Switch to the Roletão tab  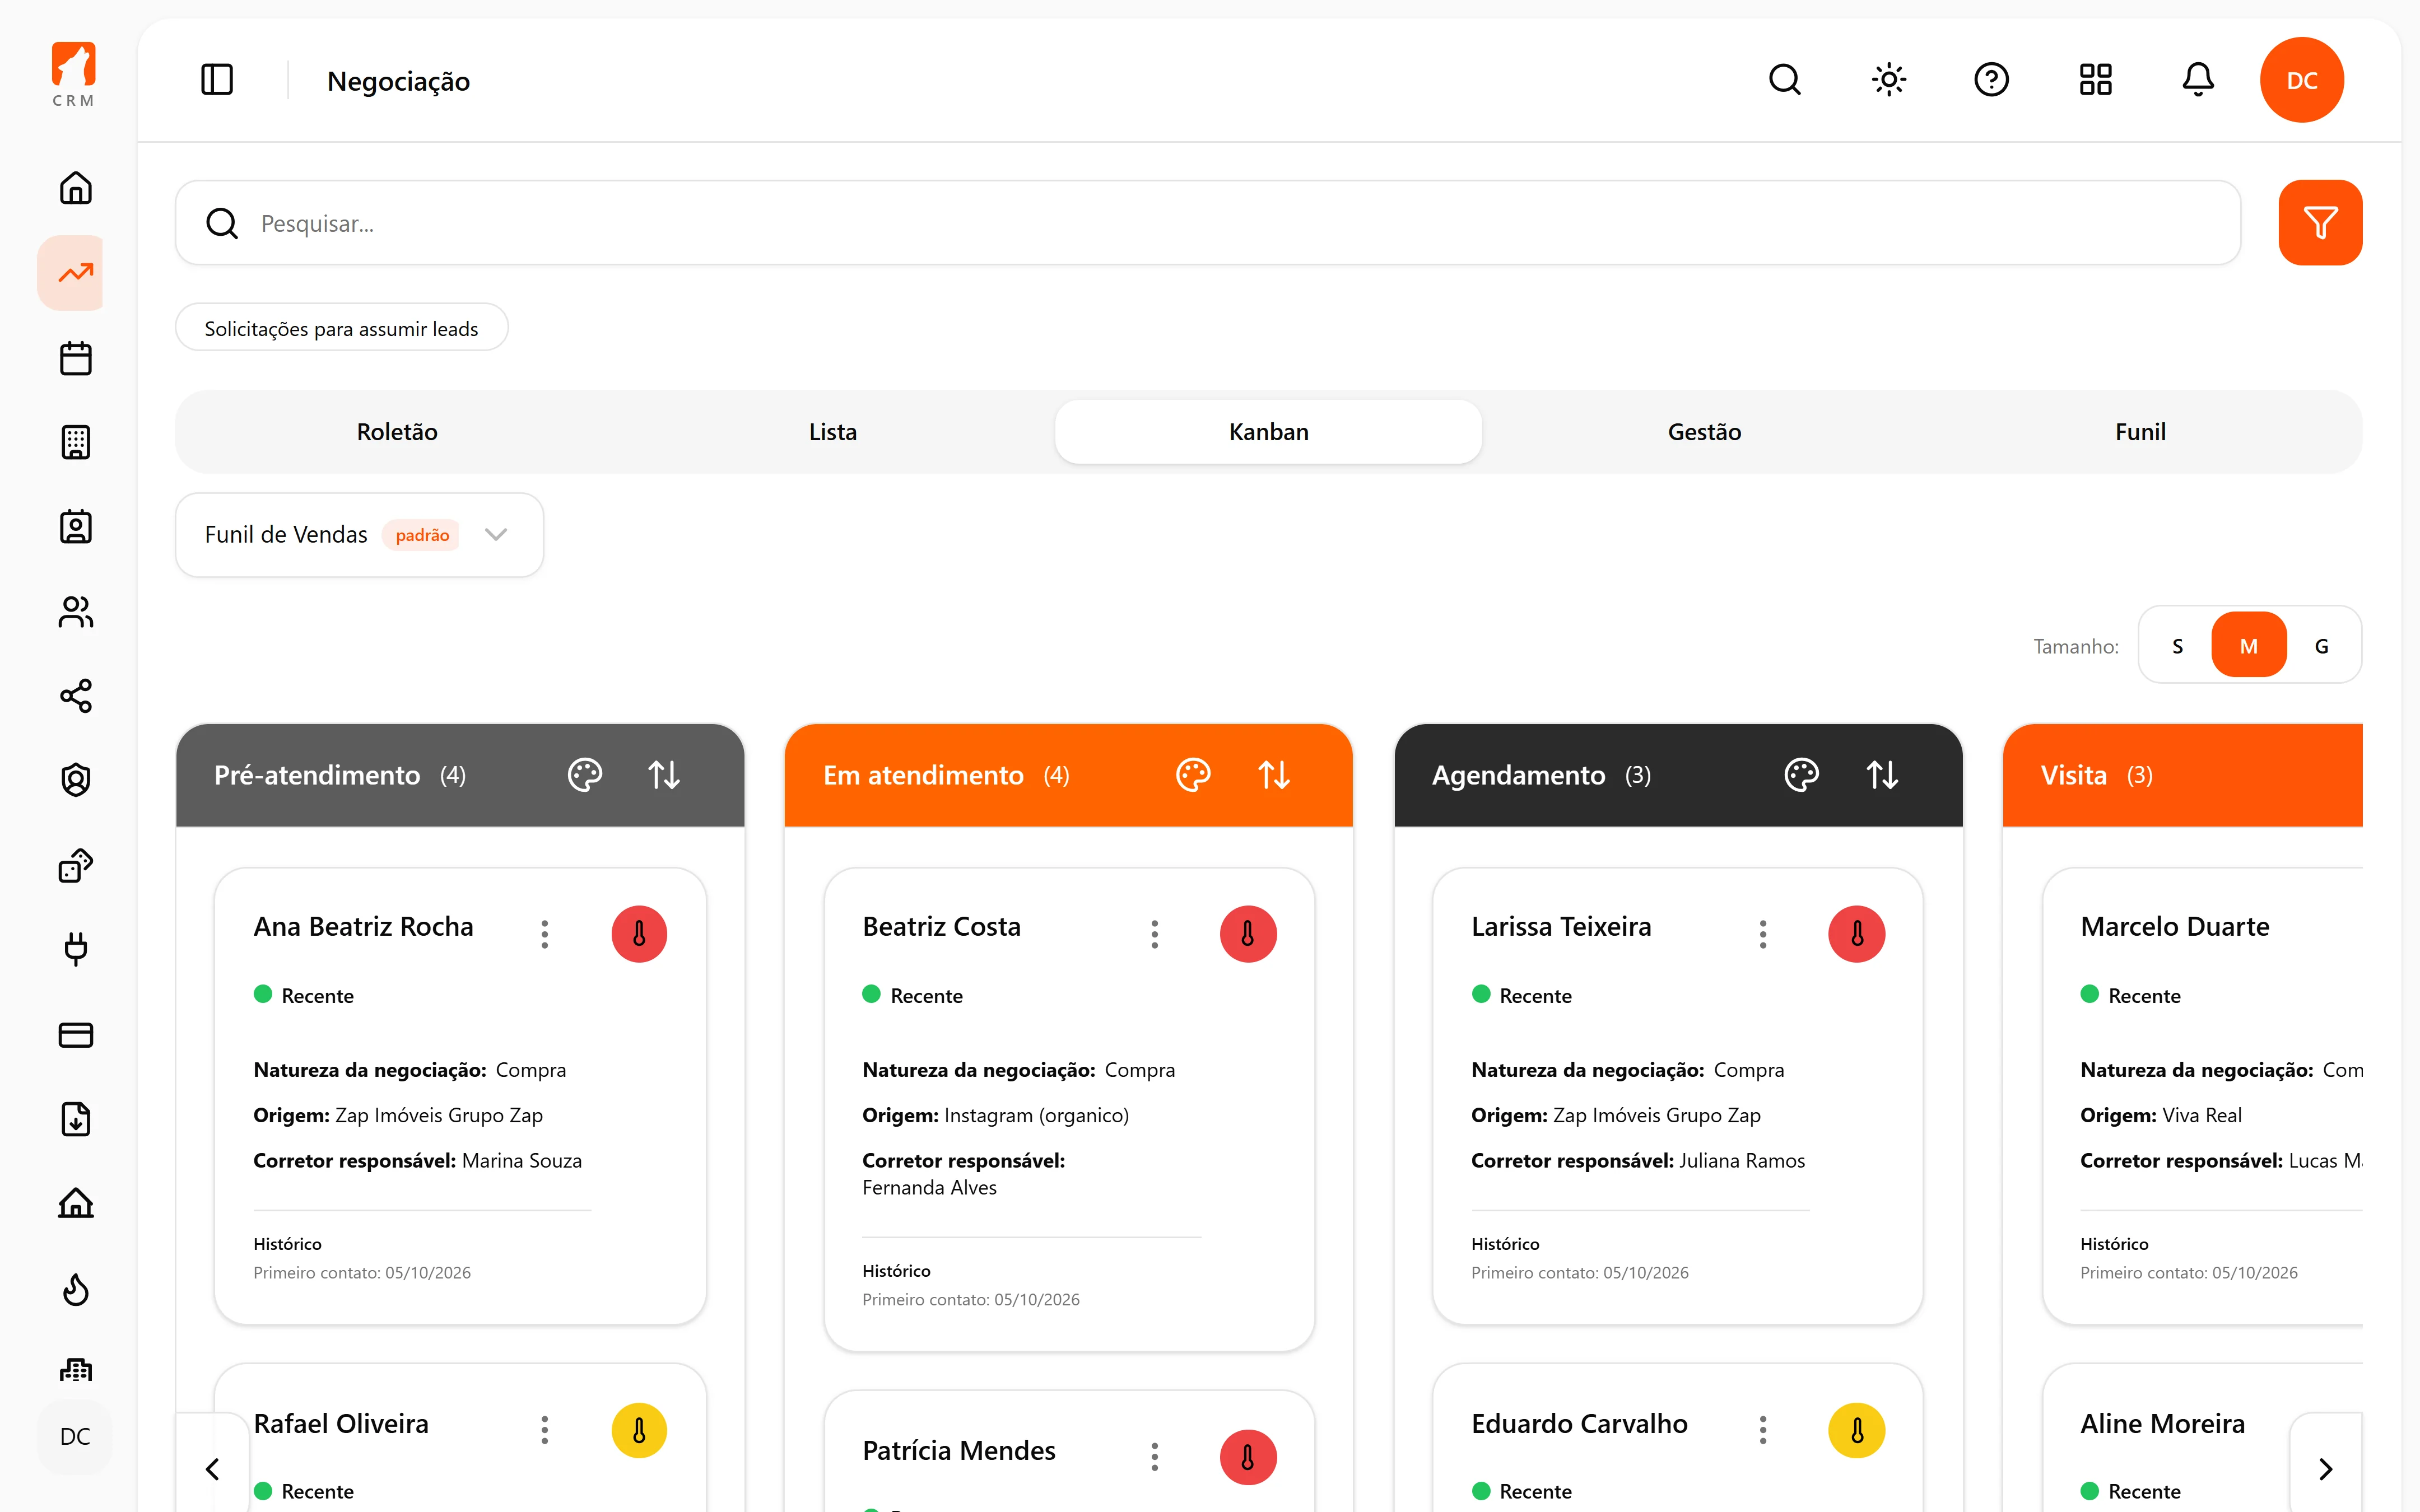(397, 432)
